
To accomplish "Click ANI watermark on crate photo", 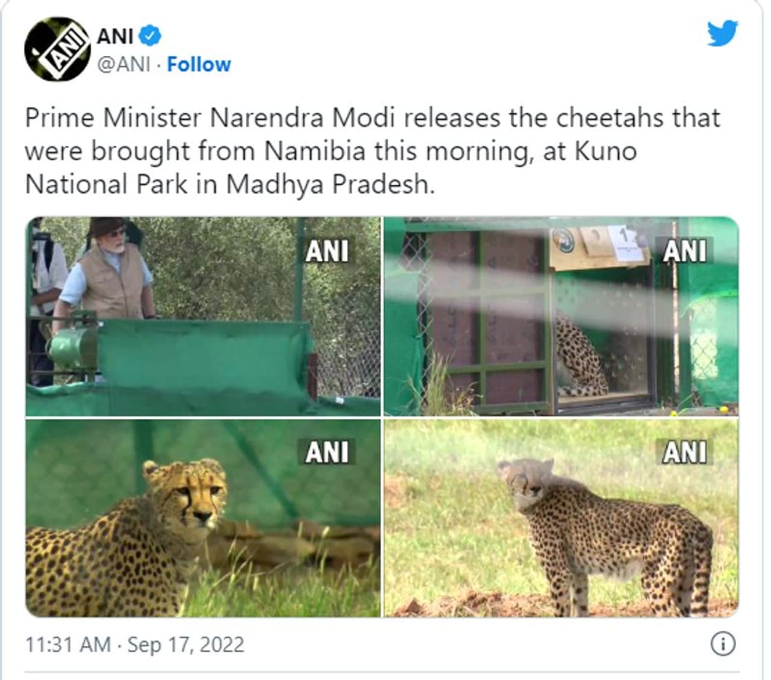I will [685, 252].
